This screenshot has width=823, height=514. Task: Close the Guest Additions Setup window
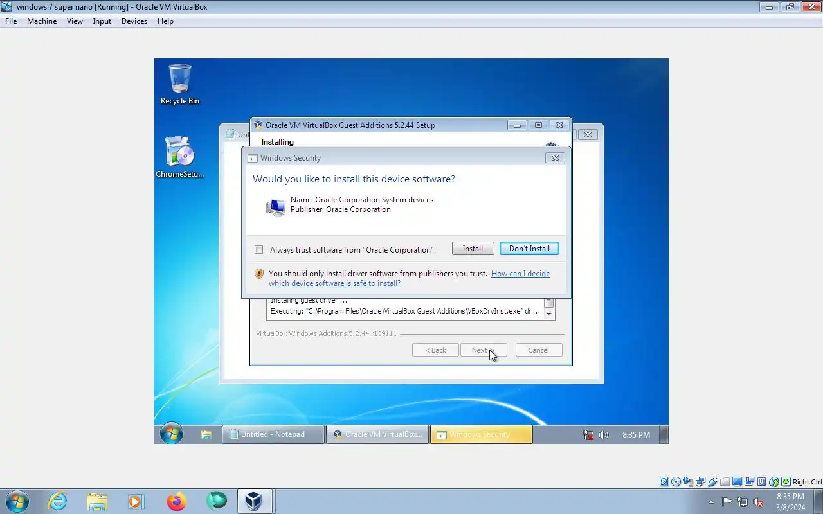coord(559,125)
